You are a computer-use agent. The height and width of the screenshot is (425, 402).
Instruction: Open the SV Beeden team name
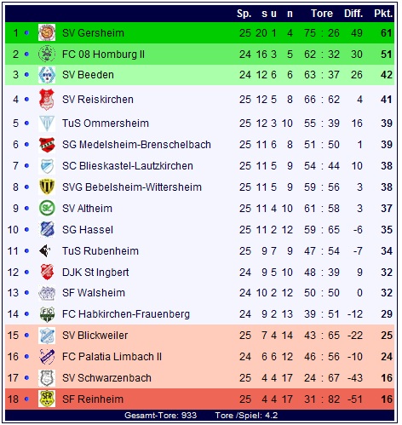88,75
